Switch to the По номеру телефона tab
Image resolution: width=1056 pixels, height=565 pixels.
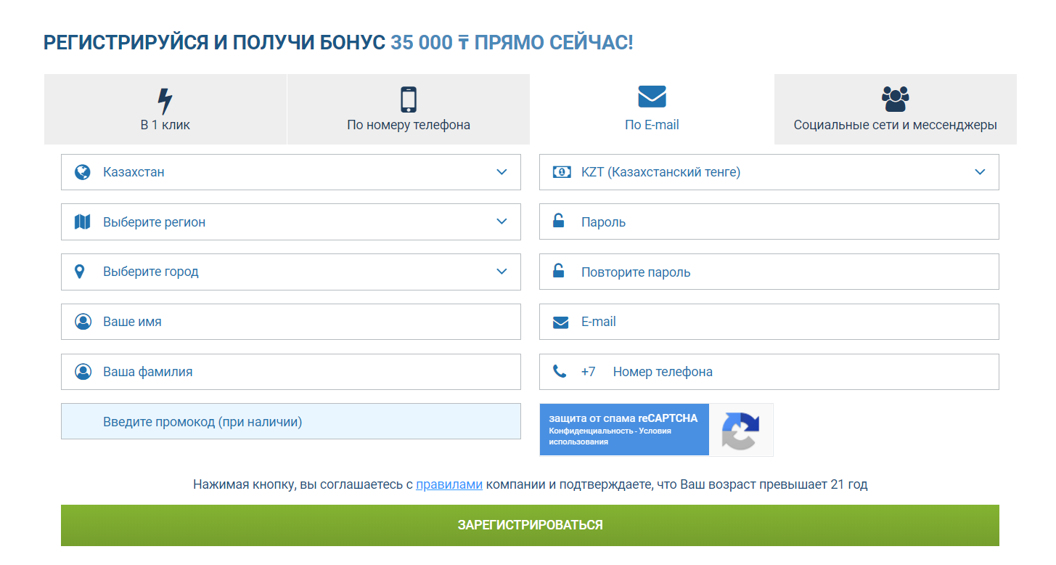pos(409,110)
